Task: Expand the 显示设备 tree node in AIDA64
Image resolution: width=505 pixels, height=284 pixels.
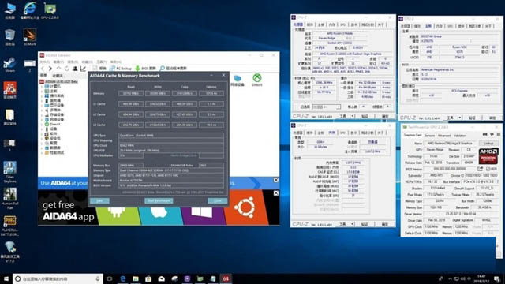Action: [42, 105]
